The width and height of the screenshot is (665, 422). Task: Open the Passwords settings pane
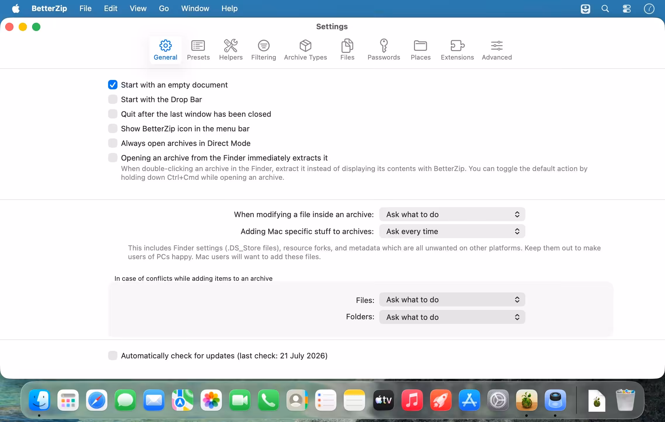click(384, 50)
